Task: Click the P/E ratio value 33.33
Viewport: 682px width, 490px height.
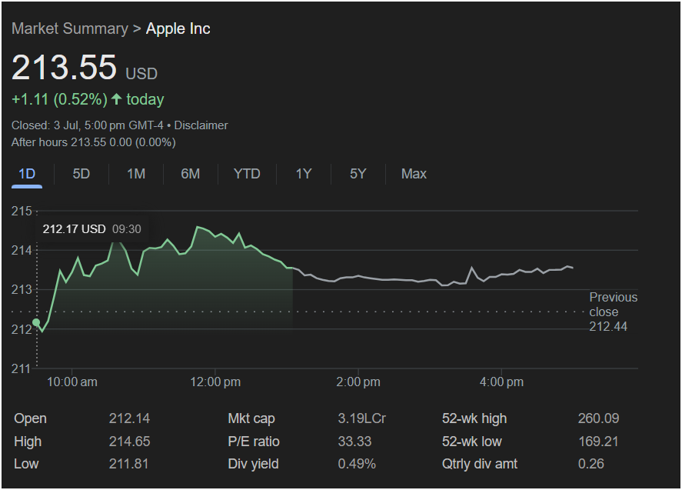Action: point(354,442)
